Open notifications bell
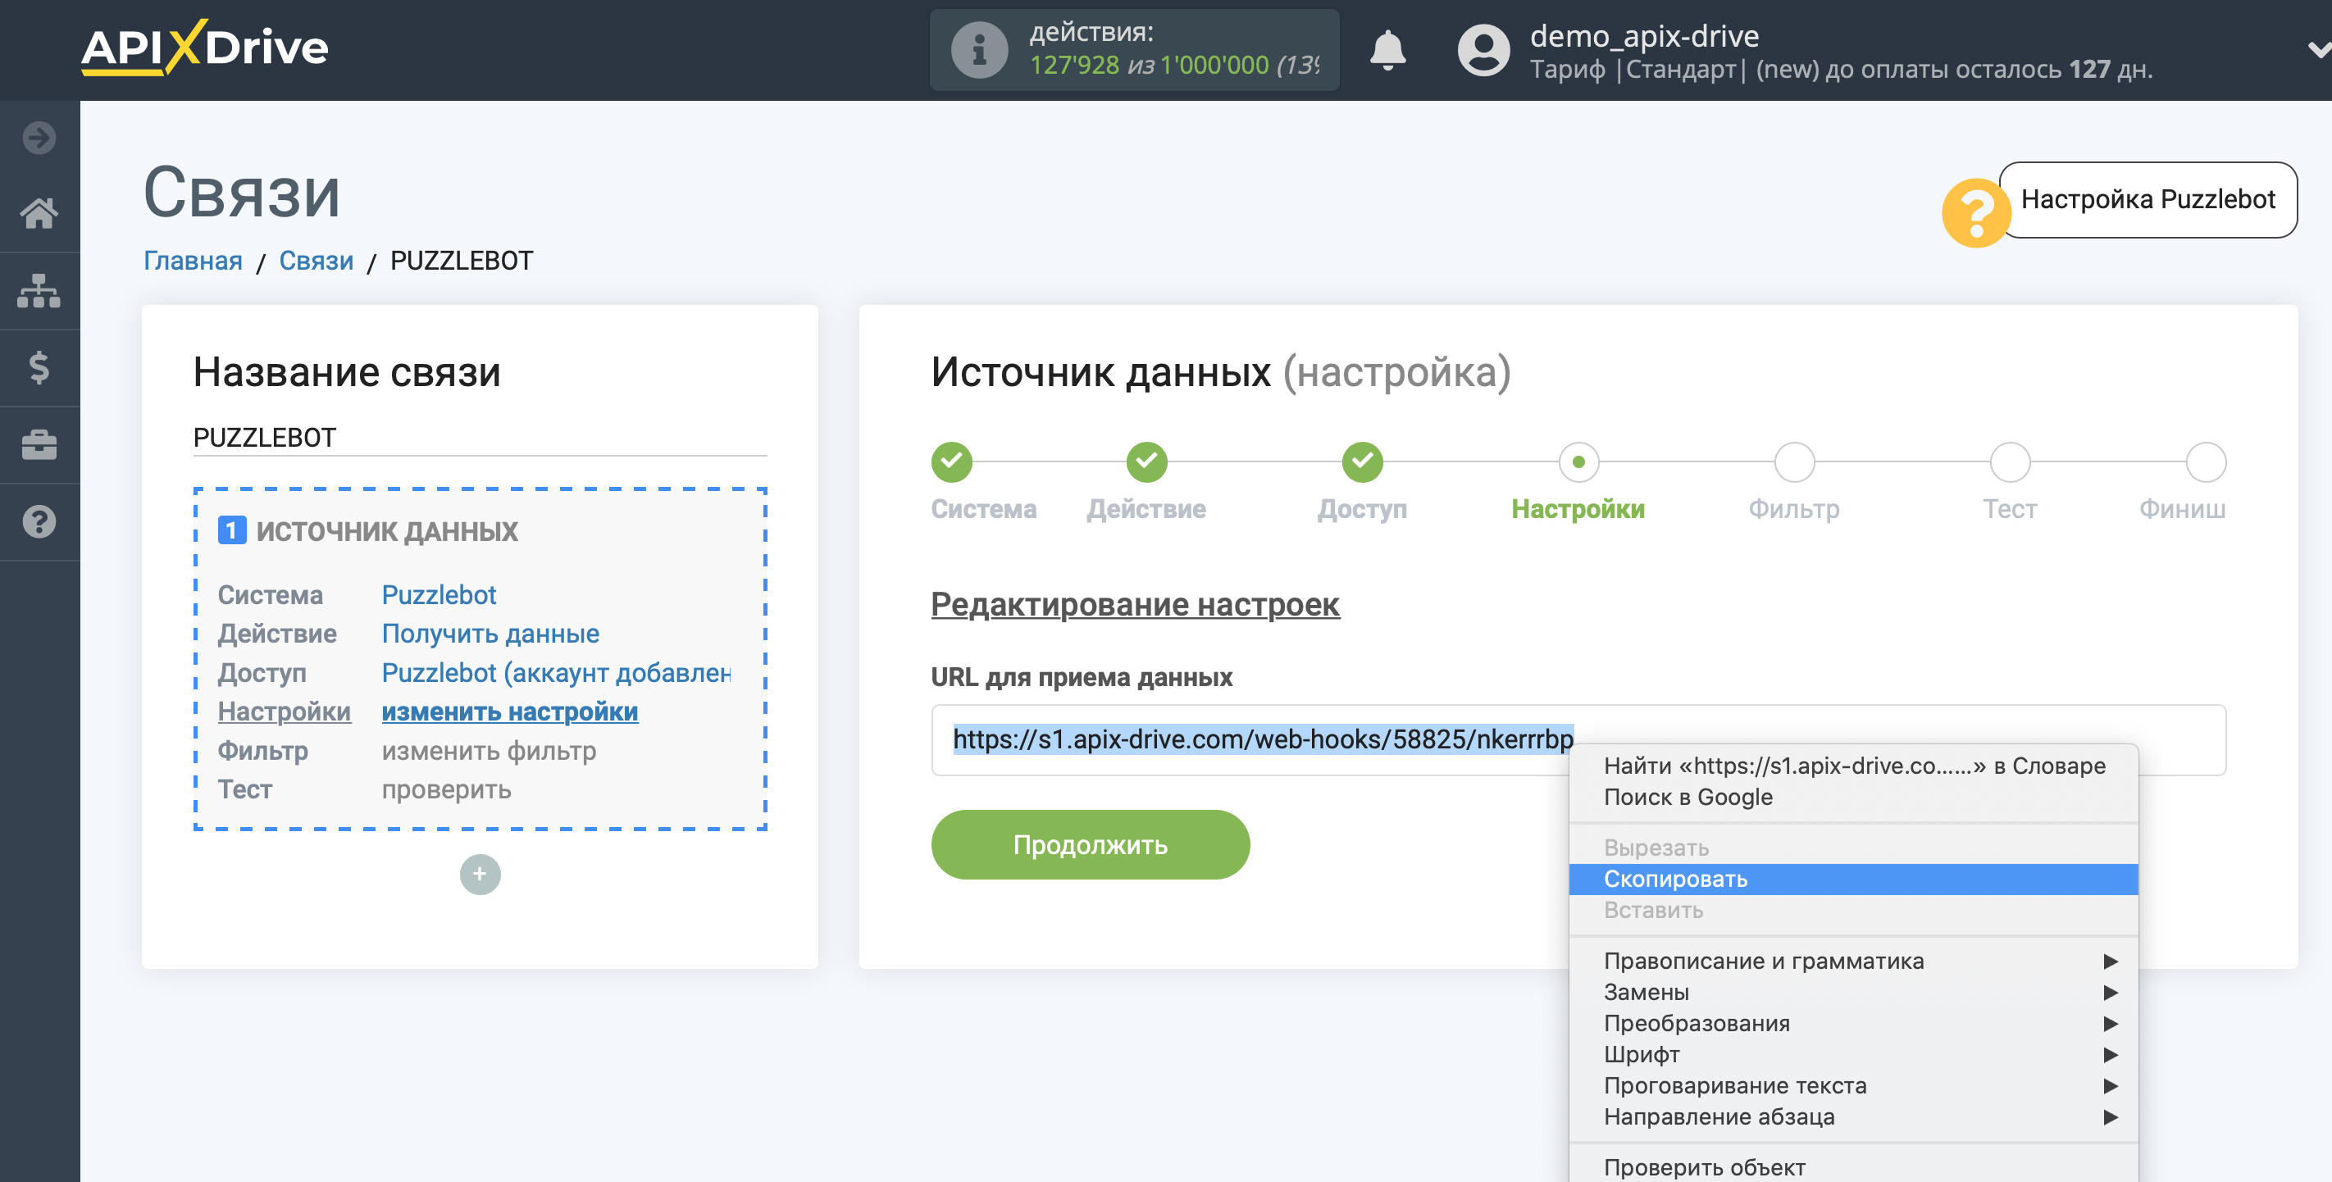 (x=1387, y=50)
